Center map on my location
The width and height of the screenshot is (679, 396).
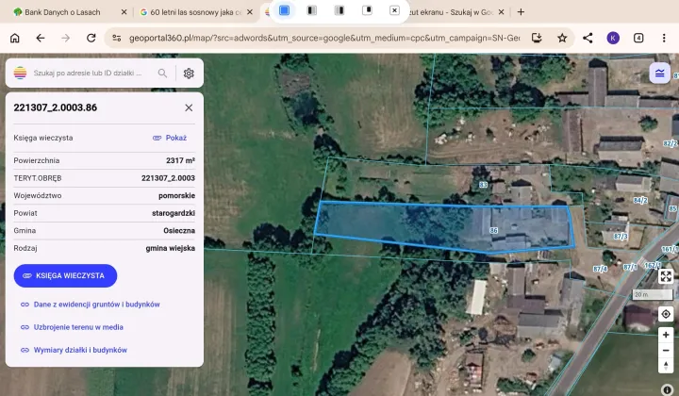click(x=666, y=314)
